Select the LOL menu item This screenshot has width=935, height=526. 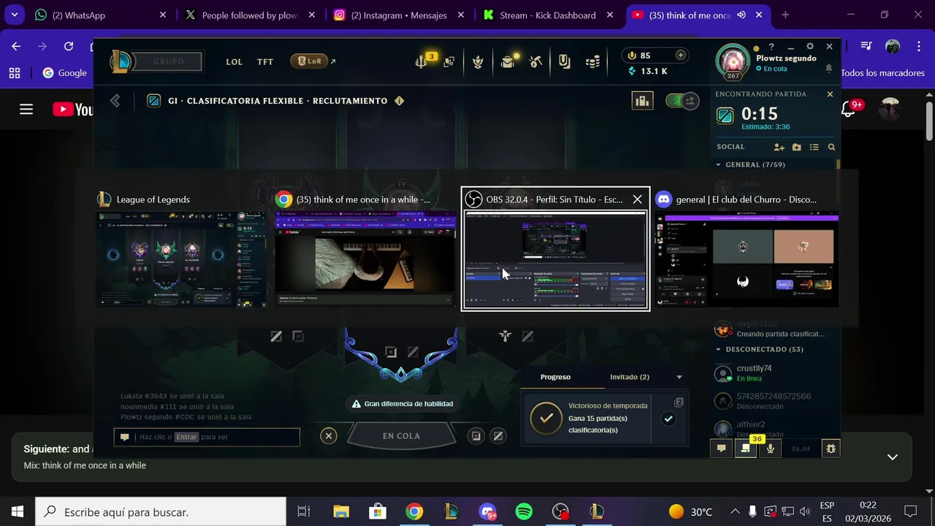click(x=234, y=62)
